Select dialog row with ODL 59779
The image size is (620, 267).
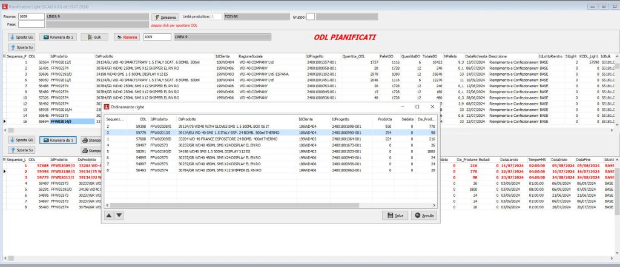coord(271,133)
